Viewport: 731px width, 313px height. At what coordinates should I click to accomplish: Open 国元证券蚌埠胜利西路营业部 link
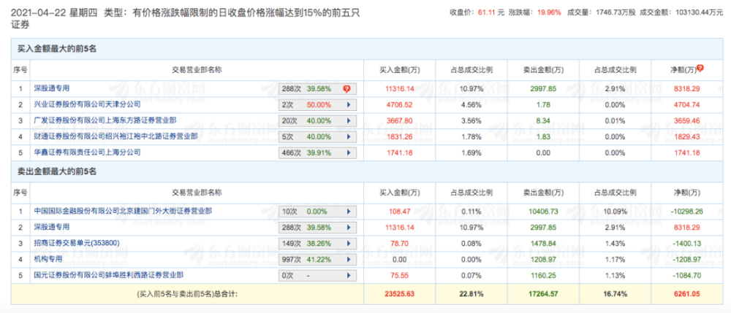[109, 274]
